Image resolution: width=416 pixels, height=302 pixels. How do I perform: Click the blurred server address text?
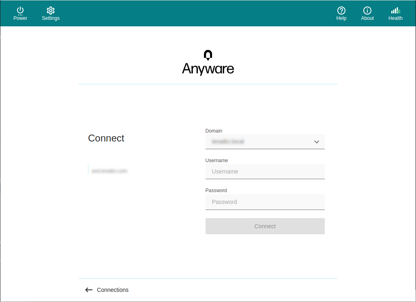109,171
